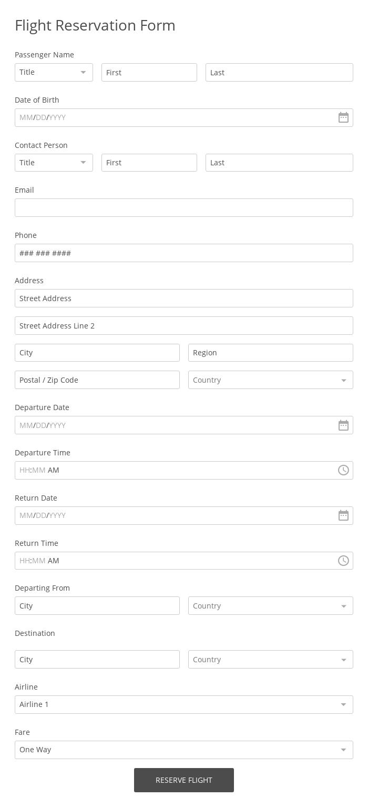Select the Phone number field
This screenshot has width=368, height=807.
[x=183, y=253]
